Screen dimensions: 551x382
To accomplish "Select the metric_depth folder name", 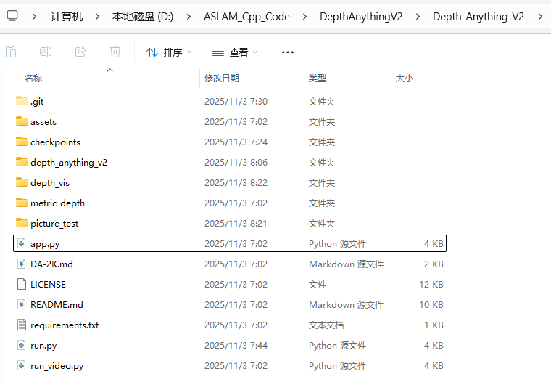I will 57,203.
